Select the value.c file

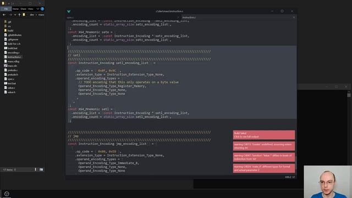pos(12,88)
